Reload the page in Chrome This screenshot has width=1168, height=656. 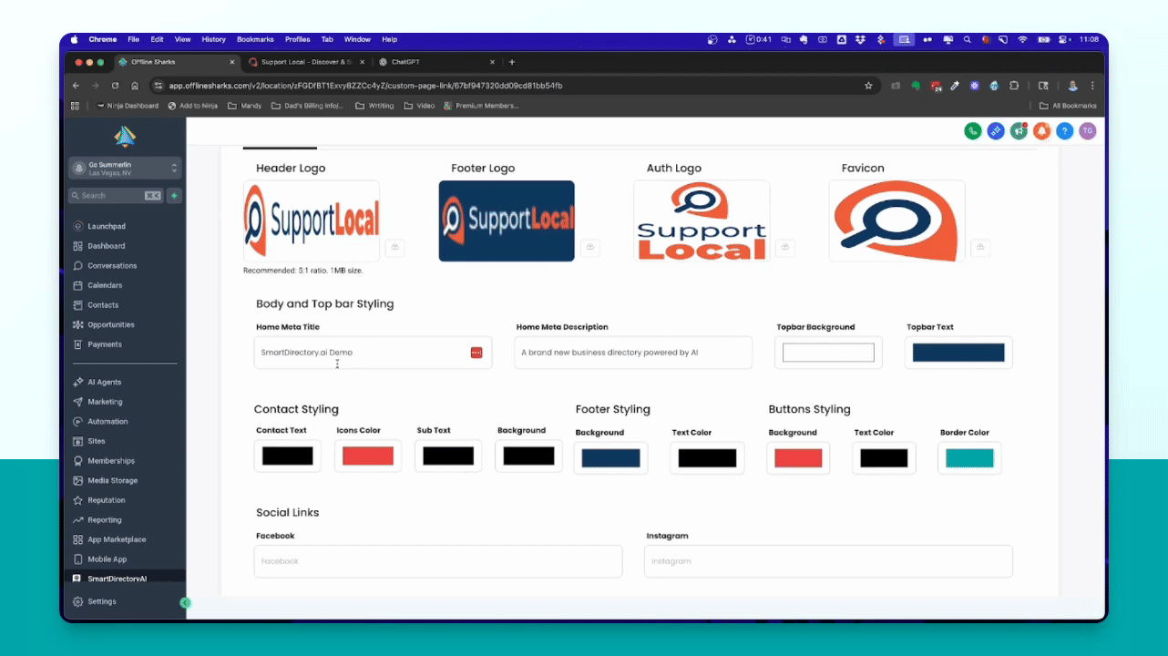click(x=115, y=86)
